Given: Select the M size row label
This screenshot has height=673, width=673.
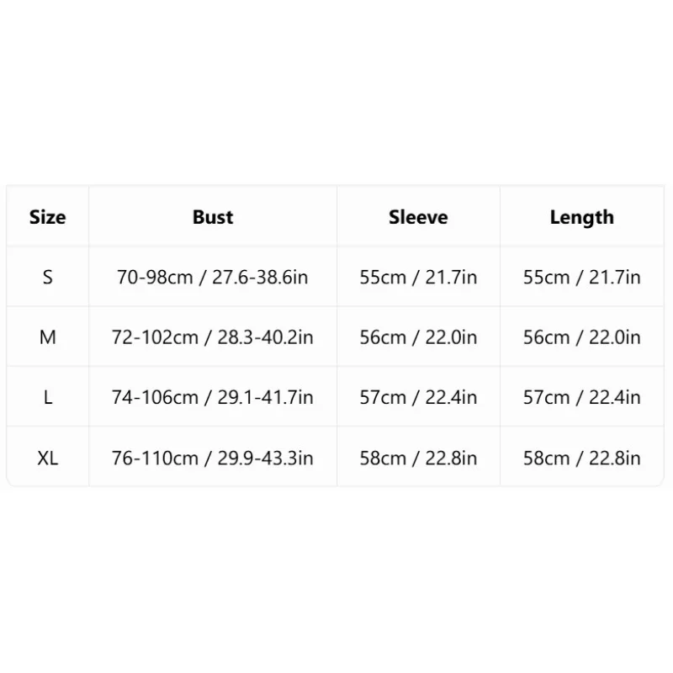Looking at the screenshot, I should [x=48, y=337].
